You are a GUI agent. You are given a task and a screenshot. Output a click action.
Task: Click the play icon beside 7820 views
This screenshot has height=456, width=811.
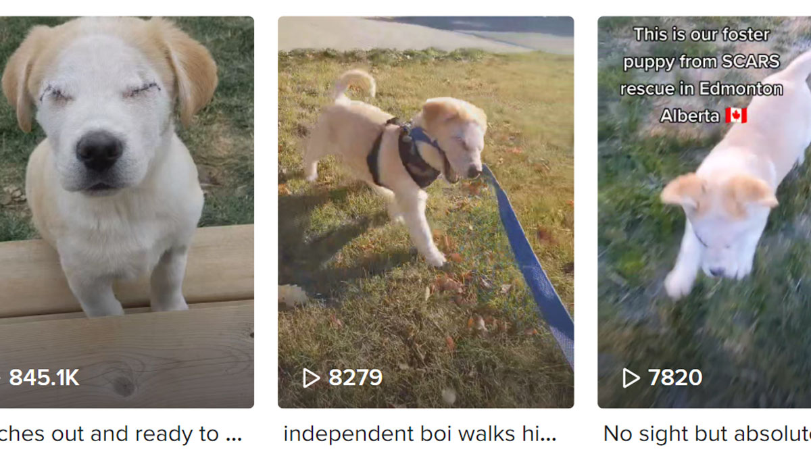tap(631, 378)
